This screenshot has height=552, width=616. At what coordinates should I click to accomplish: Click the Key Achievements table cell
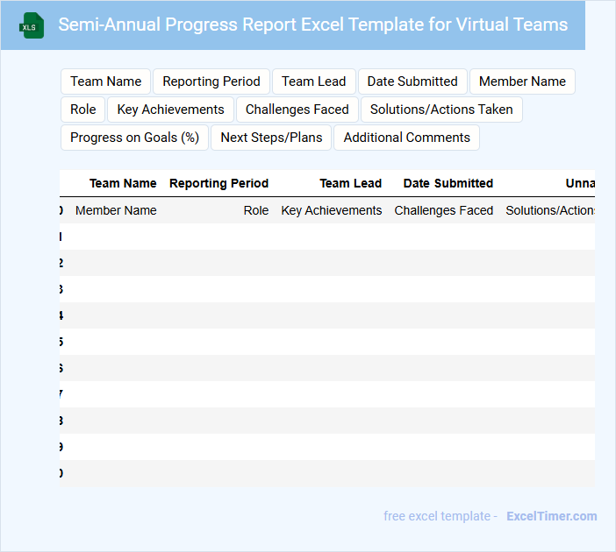click(331, 210)
